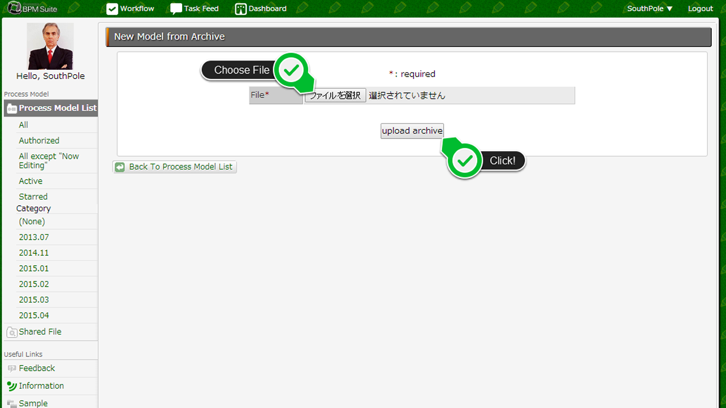Select the Authorized filter in sidebar

click(x=39, y=141)
